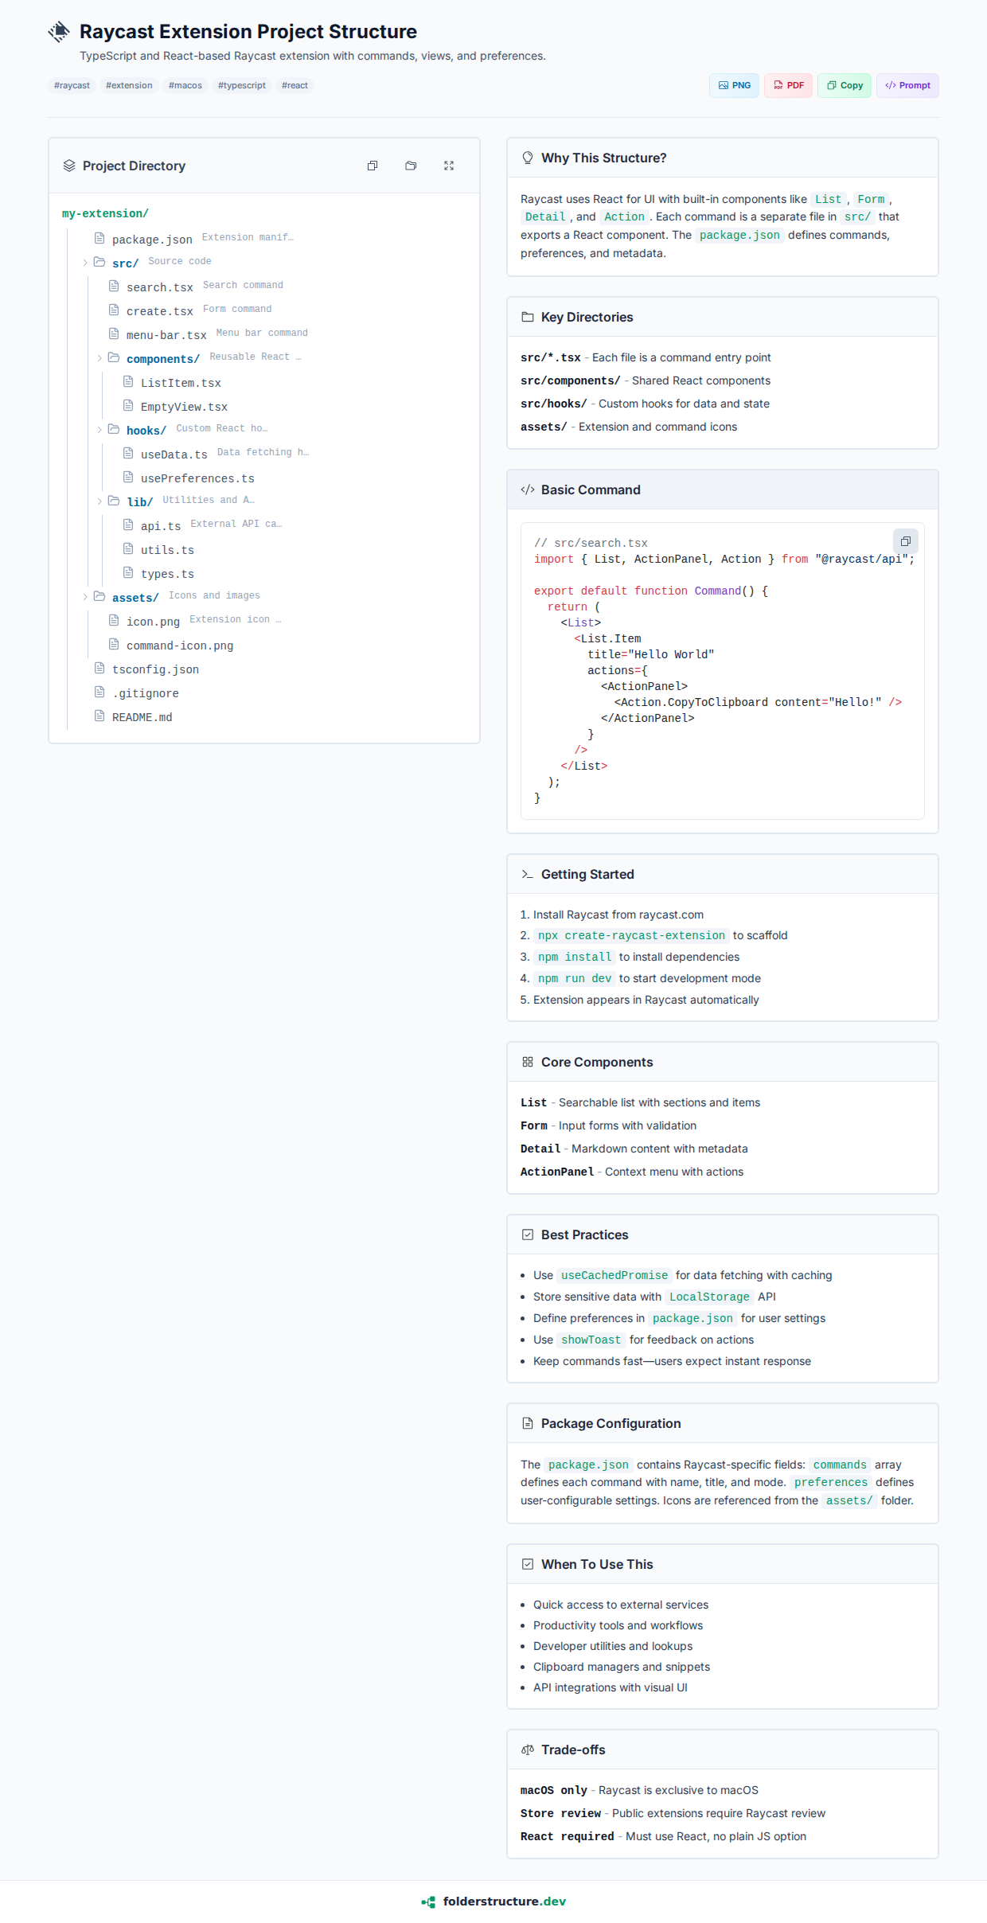Export the structure as PNG
Viewport: 987px width, 1923px height.
(734, 85)
